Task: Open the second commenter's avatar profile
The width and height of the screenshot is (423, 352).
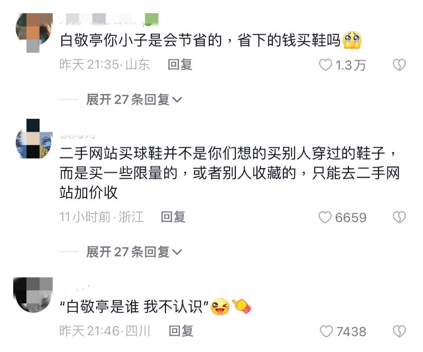Action: (34, 138)
